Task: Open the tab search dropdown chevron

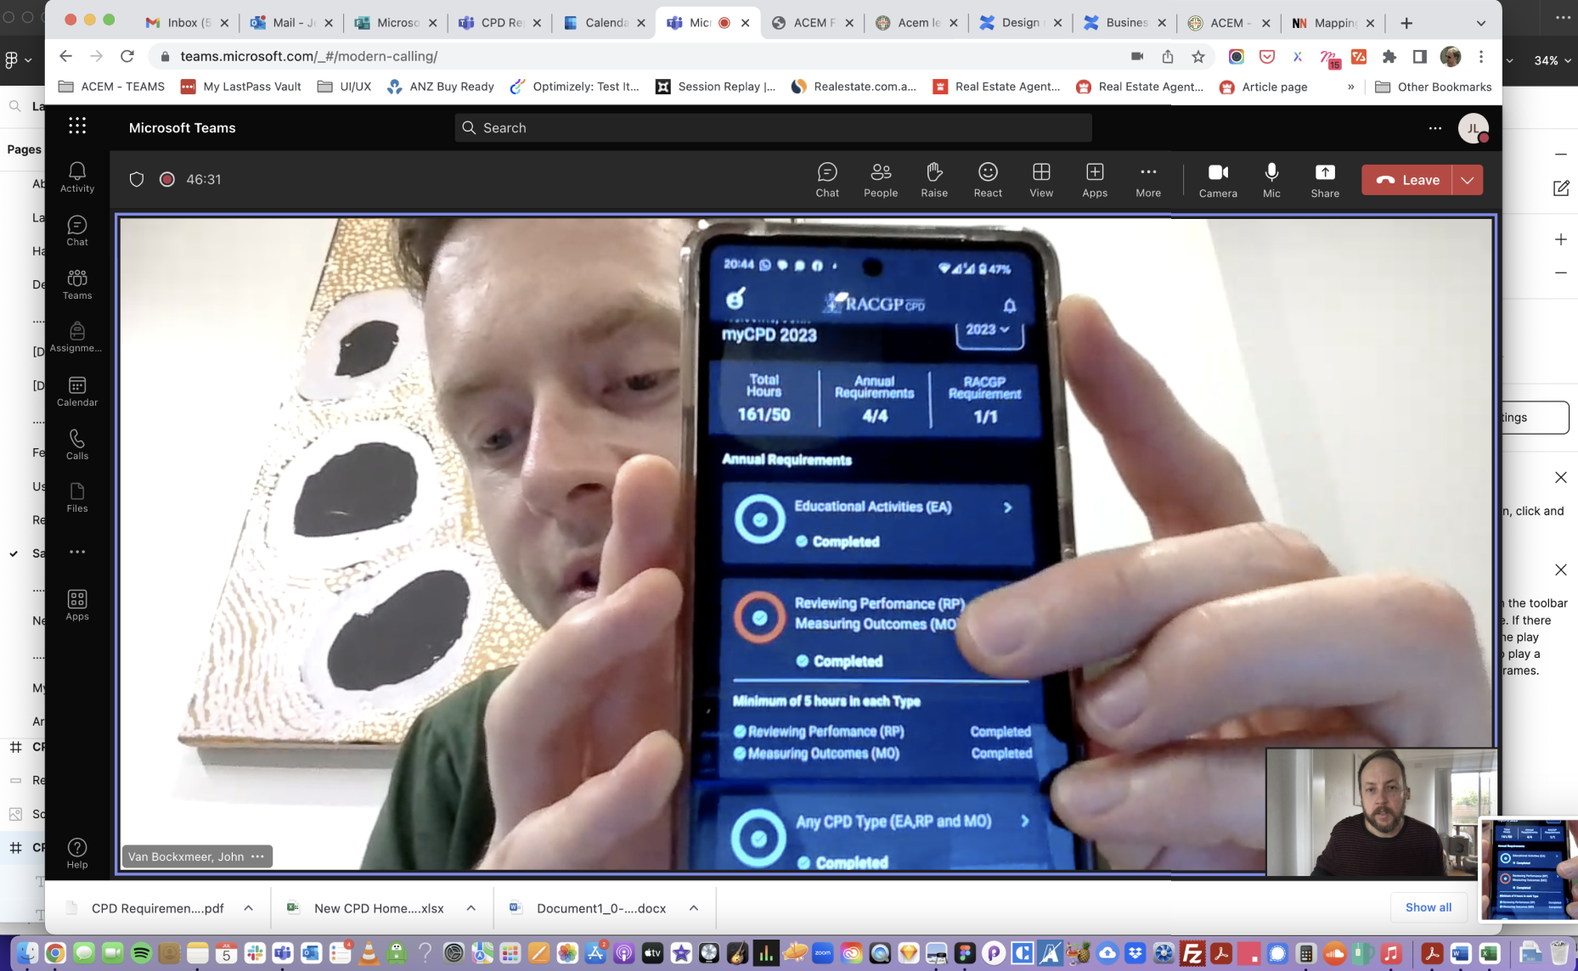Action: click(1481, 23)
